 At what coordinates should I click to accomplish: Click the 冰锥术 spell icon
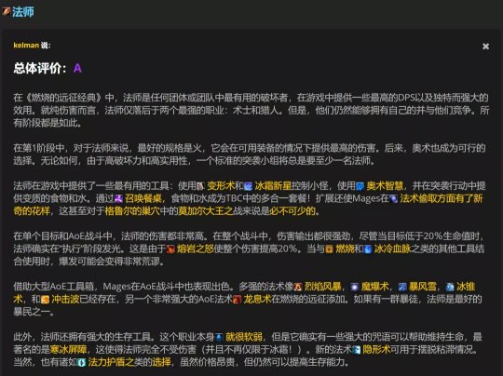pos(450,287)
